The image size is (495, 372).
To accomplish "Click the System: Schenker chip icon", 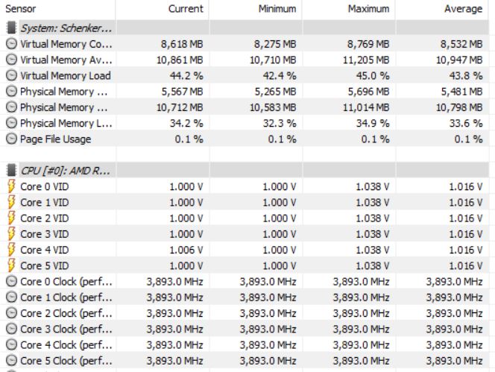I will [11, 28].
